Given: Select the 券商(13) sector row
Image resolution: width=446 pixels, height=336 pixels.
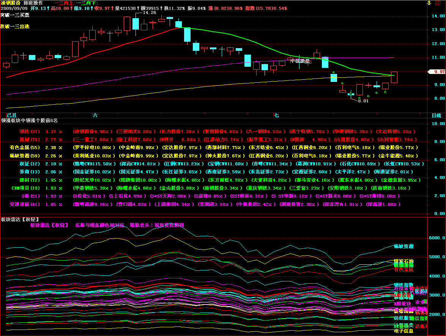Looking at the screenshot, I should [216, 172].
